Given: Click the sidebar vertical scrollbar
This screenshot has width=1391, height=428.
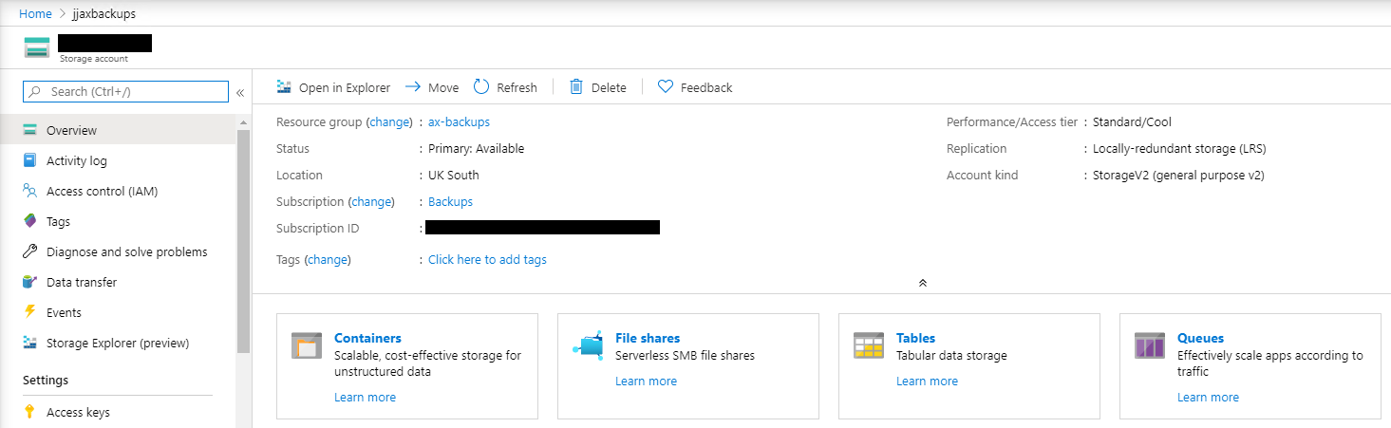Looking at the screenshot, I should coord(243,242).
